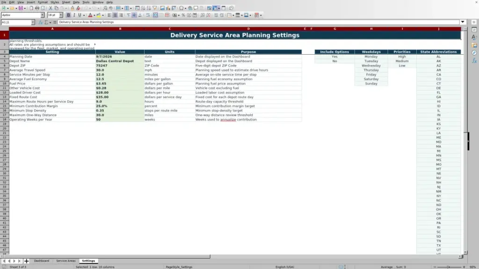479x269 pixels.
Task: Toggle Freeze Rows and Columns button
Action: (x=215, y=8)
